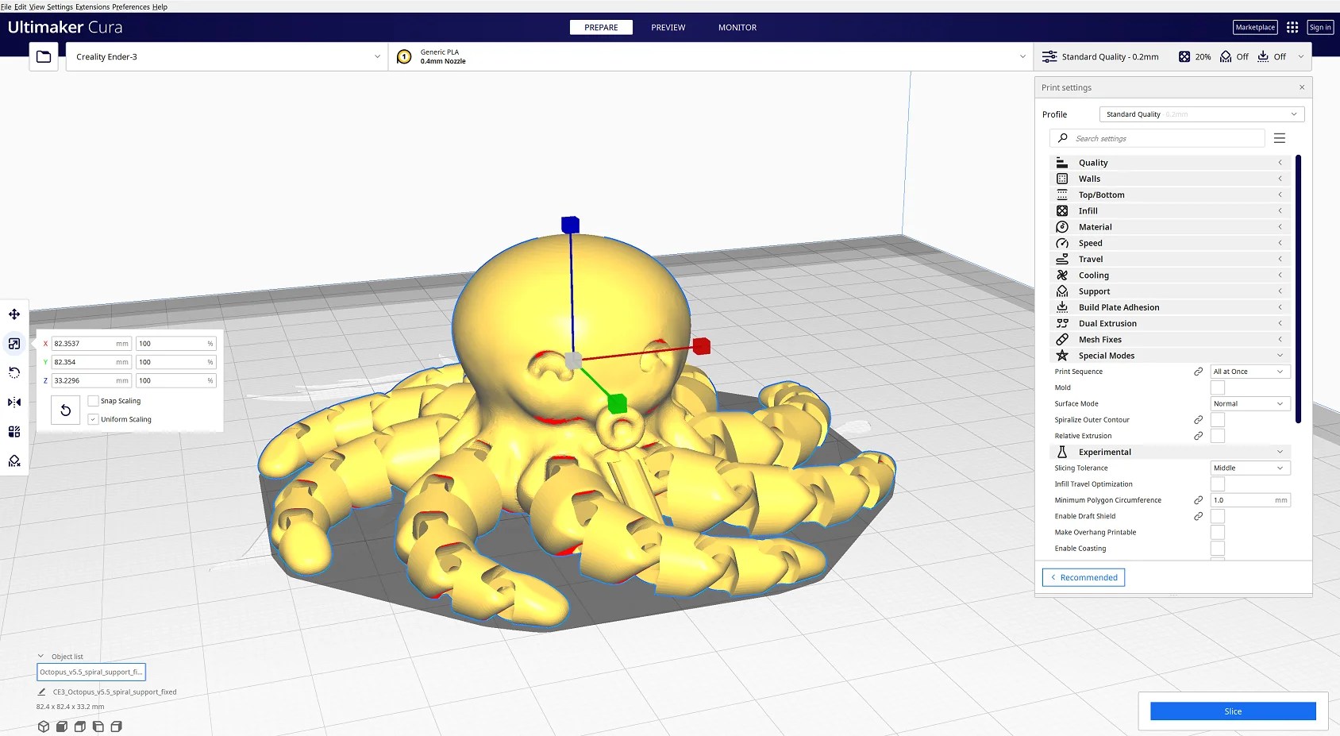Open the Marketplace
This screenshot has height=736, width=1340.
point(1255,27)
